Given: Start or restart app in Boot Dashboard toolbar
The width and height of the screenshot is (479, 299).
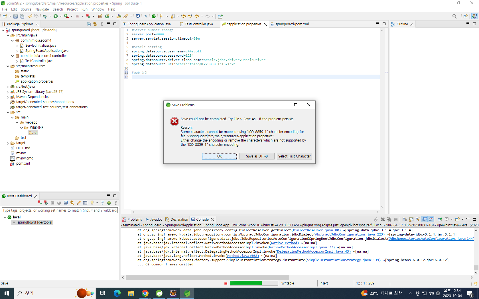Looking at the screenshot, I should coord(39,203).
